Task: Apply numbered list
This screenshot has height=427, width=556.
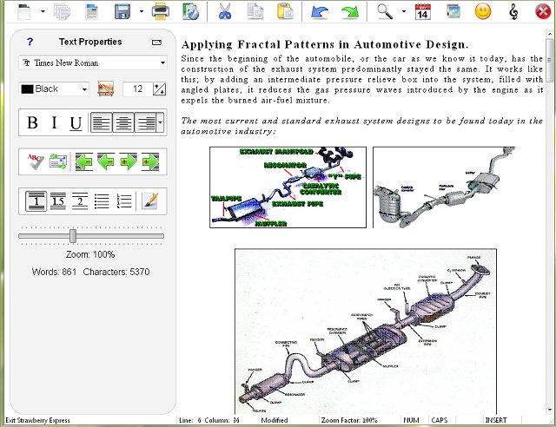Action: tap(123, 201)
